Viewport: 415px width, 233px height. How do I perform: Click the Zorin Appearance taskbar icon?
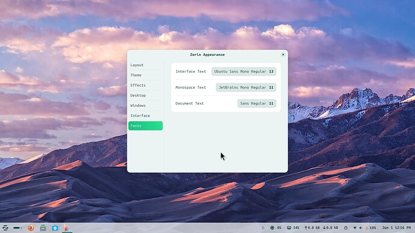(67, 228)
